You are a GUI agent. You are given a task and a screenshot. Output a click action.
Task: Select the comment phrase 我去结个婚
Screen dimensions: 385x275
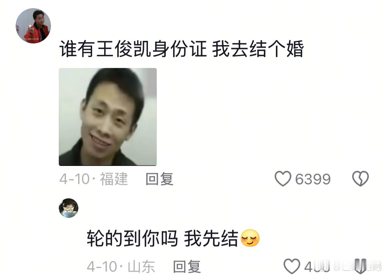click(x=258, y=49)
